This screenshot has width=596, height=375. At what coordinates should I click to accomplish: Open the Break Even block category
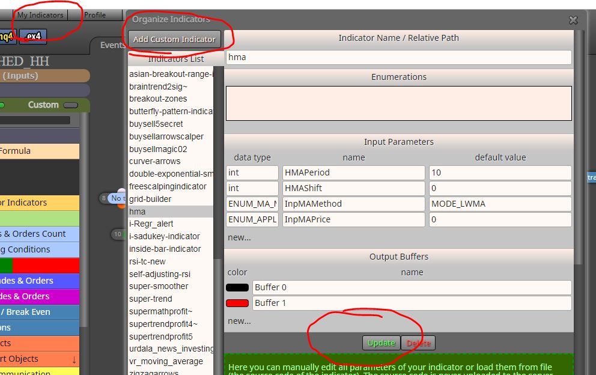(40, 312)
